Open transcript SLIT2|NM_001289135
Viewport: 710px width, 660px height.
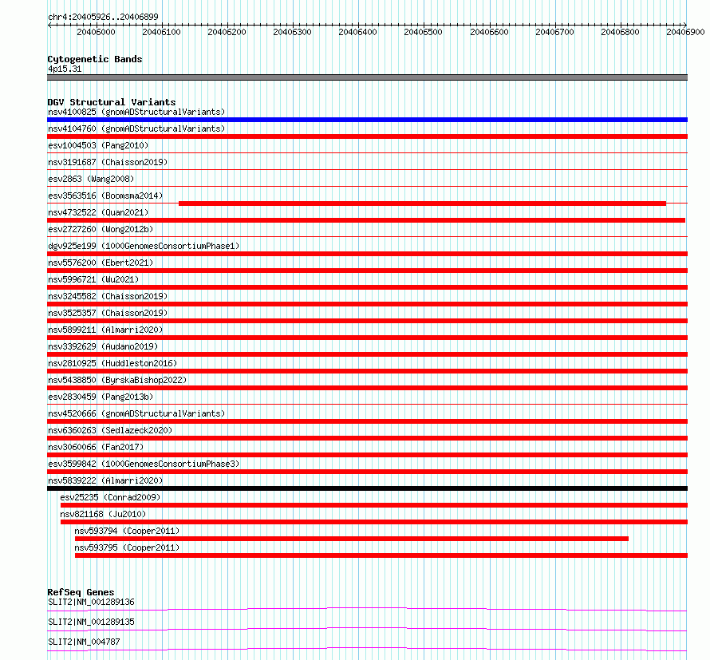91,622
